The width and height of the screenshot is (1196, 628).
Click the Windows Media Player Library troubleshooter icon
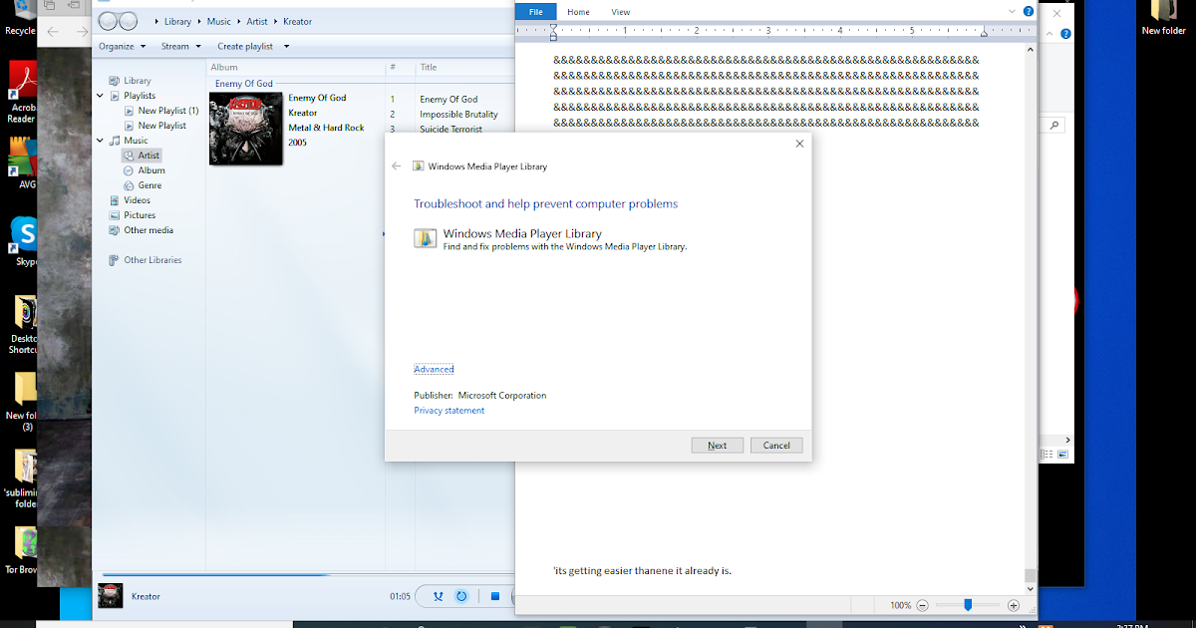tap(426, 237)
